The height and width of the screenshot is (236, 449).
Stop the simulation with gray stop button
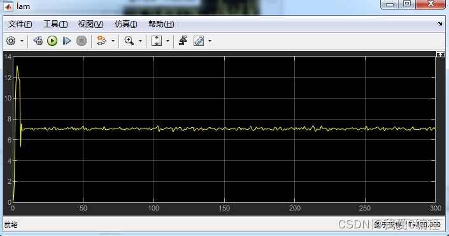click(x=82, y=41)
